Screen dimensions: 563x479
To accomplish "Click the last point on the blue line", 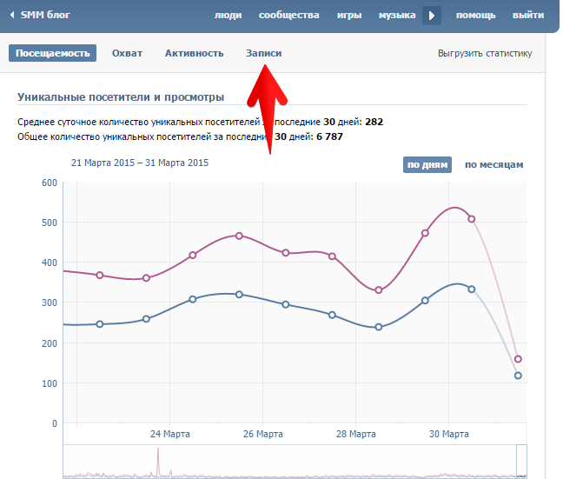I will [518, 376].
